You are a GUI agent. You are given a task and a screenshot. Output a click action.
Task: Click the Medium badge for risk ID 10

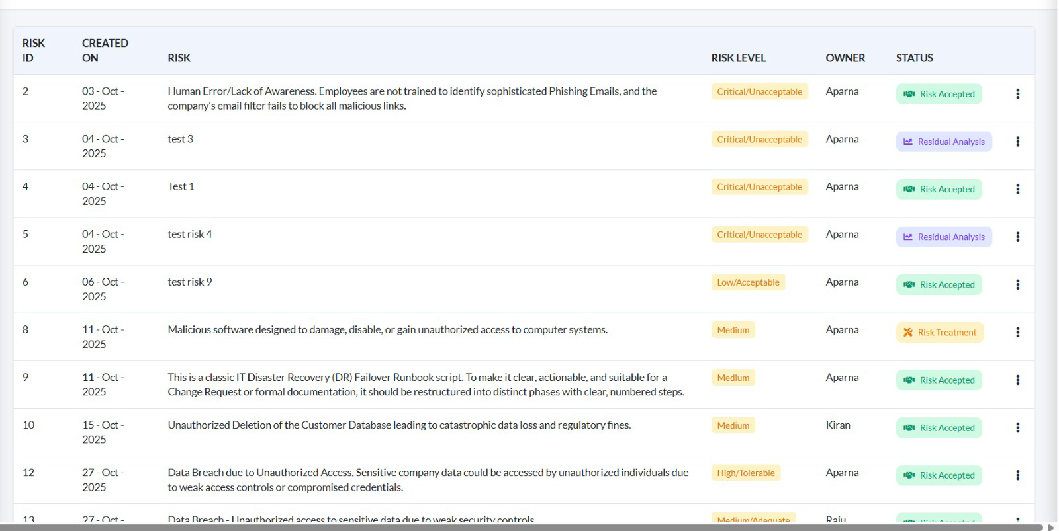[x=733, y=425]
